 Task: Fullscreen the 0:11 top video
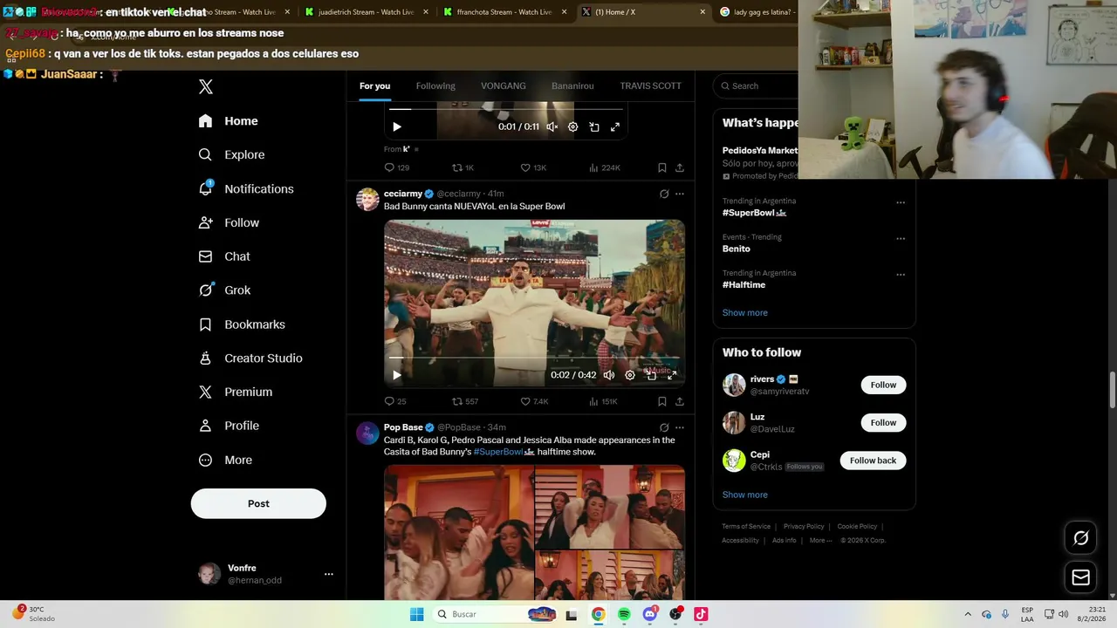(615, 126)
